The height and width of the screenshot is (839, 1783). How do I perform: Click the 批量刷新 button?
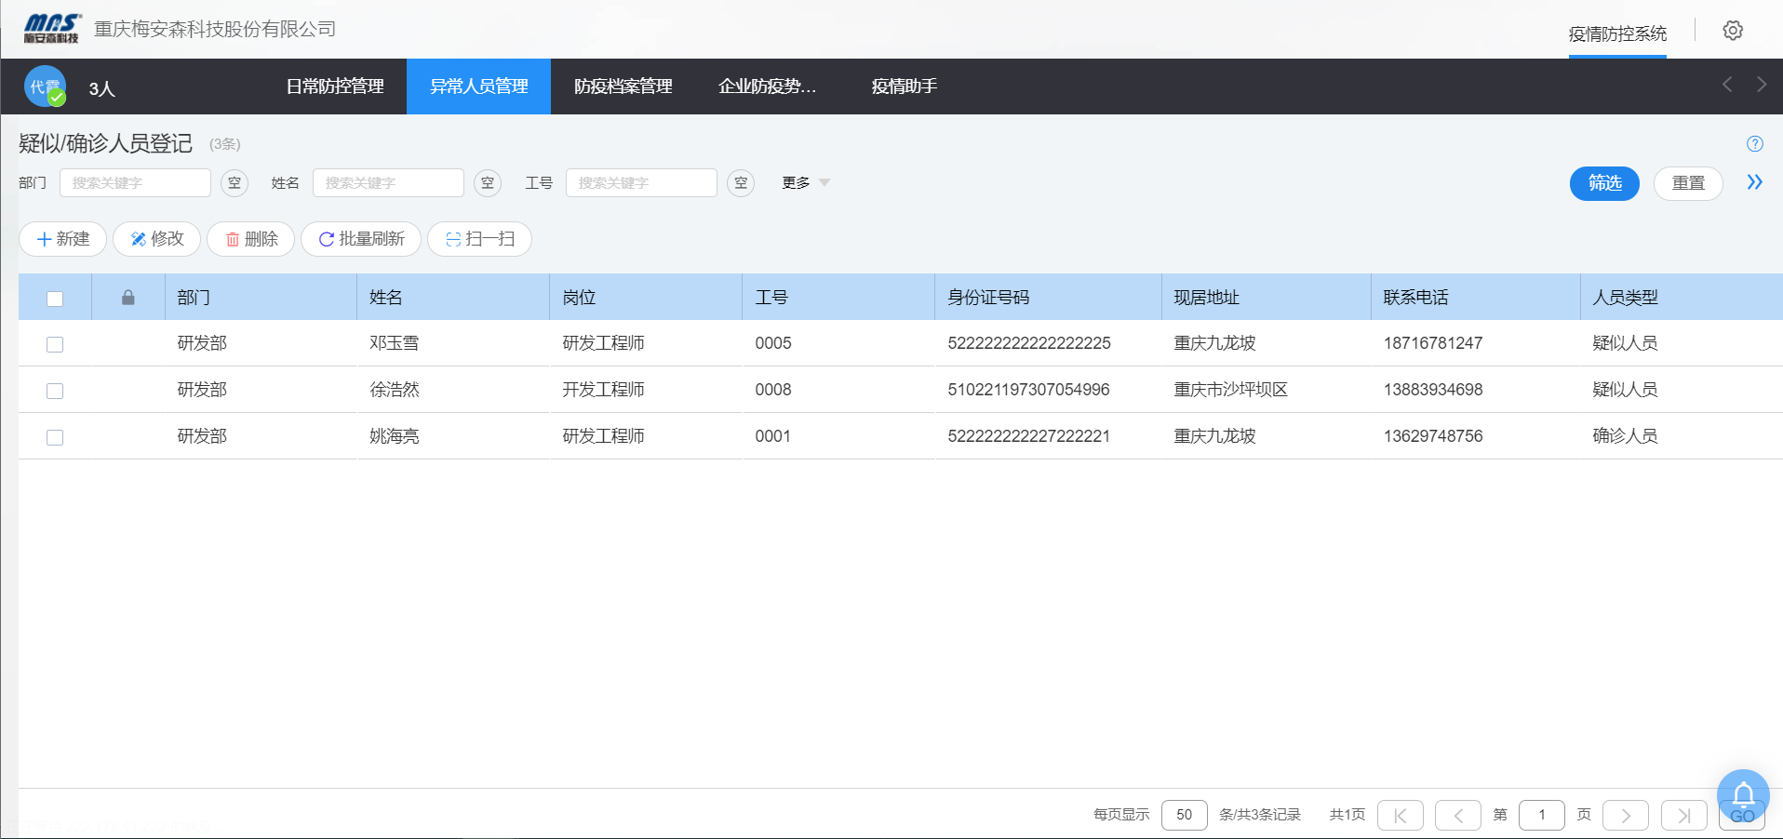pos(361,239)
